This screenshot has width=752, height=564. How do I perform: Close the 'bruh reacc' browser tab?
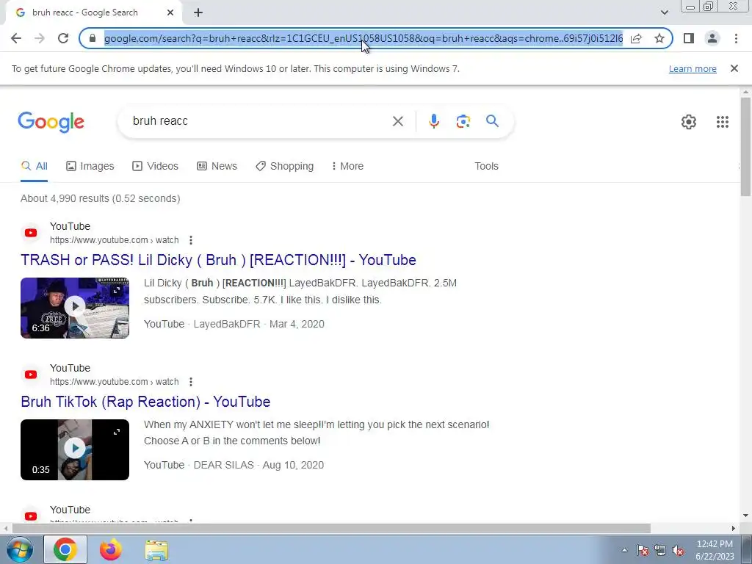170,12
